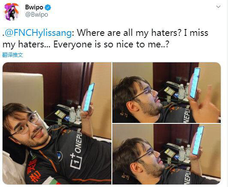Image resolution: width=228 pixels, height=187 pixels.
Task: Translate the tweet with 翻译推文
Action: point(13,55)
